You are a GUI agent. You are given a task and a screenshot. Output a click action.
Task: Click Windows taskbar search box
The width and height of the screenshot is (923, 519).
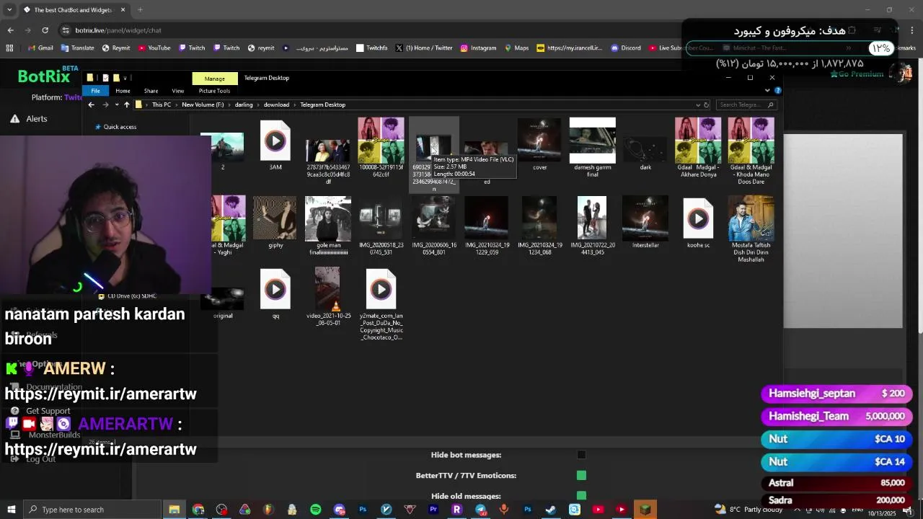pos(92,510)
